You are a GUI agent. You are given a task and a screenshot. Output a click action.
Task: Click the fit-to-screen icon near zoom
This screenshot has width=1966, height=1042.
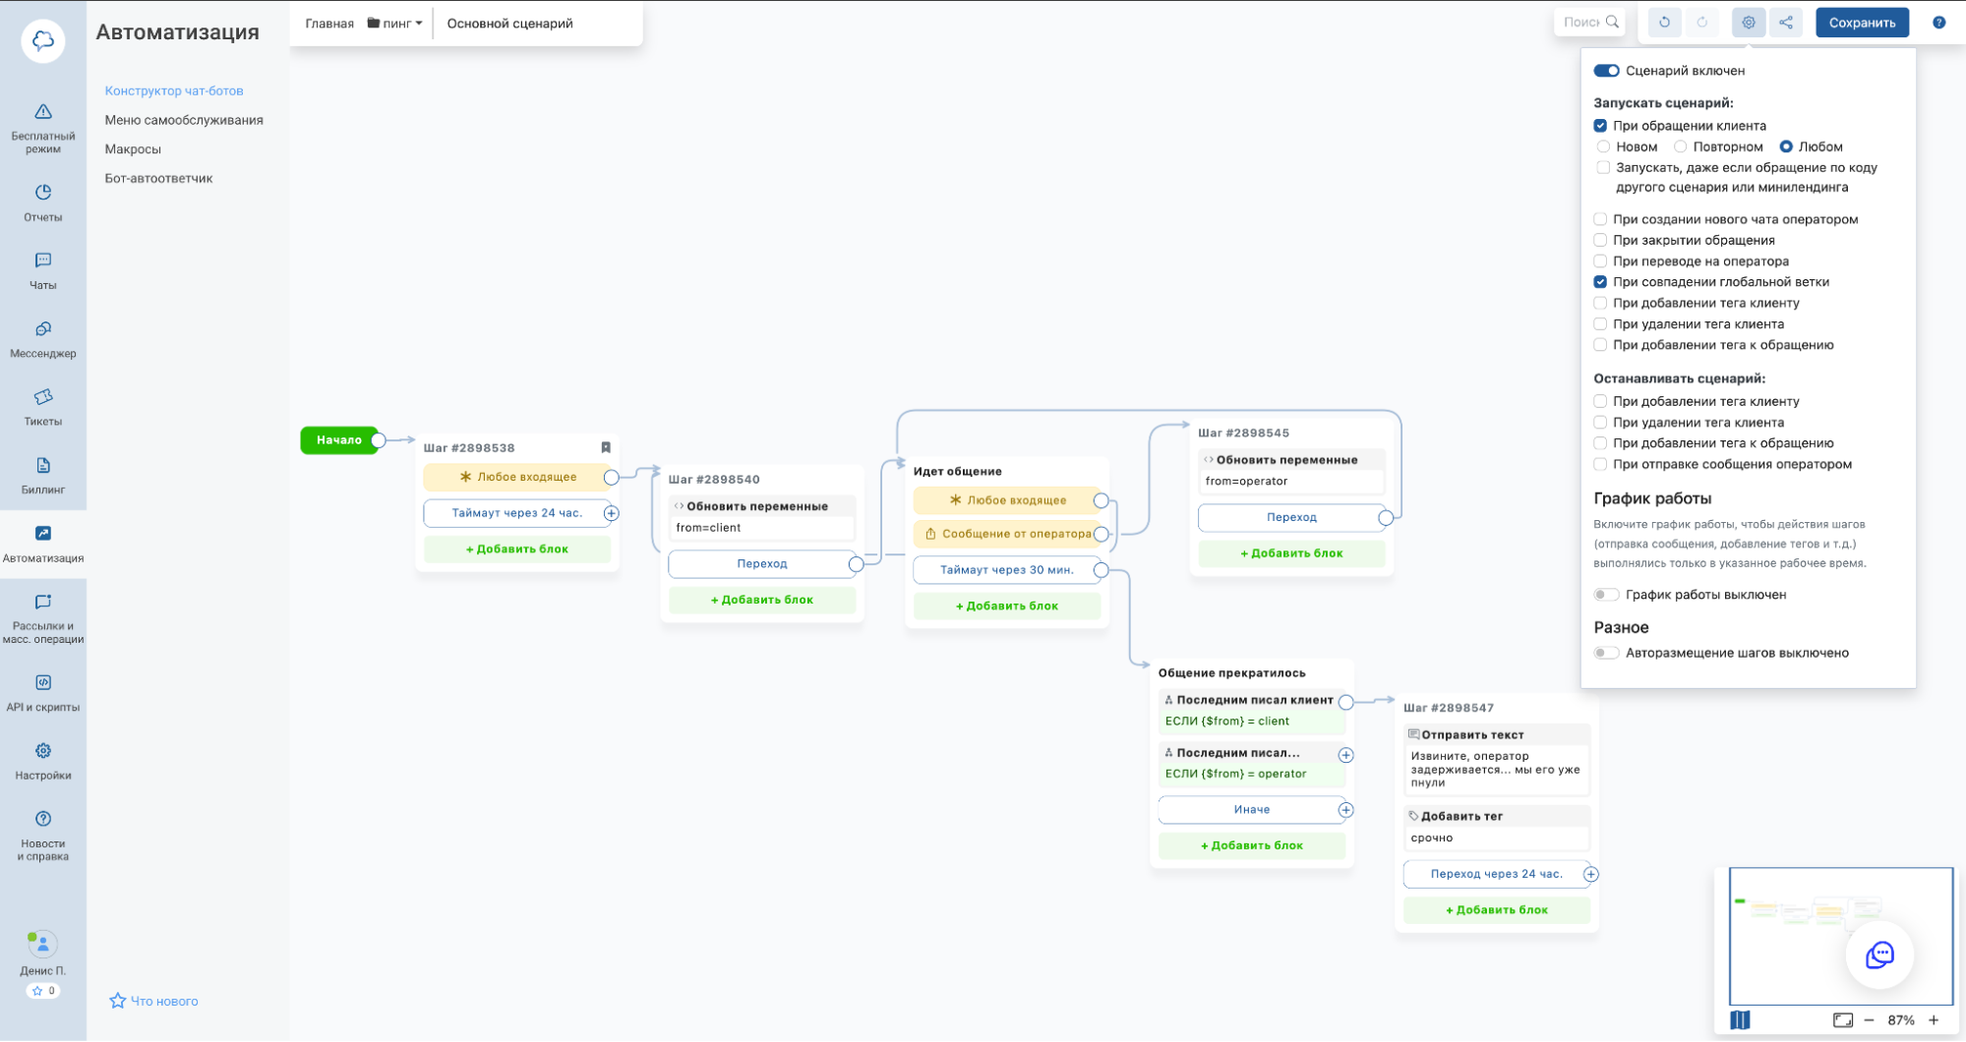[x=1842, y=1020]
